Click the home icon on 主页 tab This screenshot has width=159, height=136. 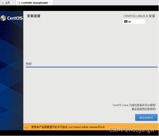click(3, 3)
